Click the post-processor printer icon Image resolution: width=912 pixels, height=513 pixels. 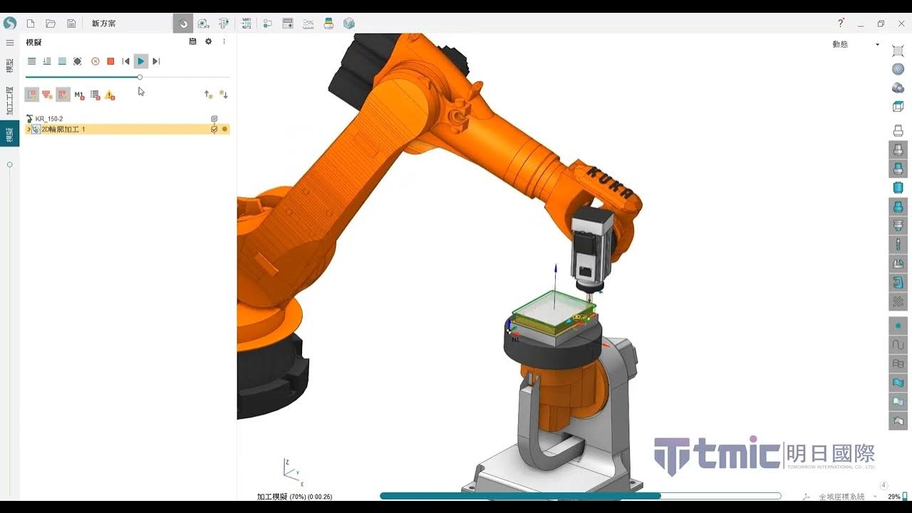point(328,23)
